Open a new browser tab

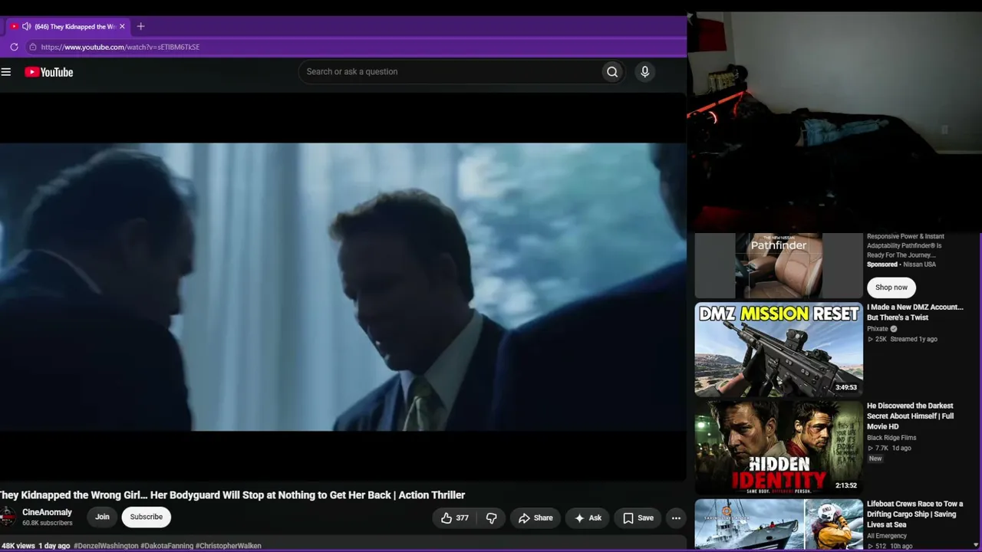(140, 26)
